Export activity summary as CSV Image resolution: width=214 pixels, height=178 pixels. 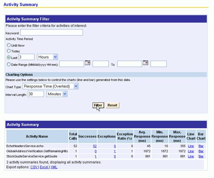(x=34, y=167)
